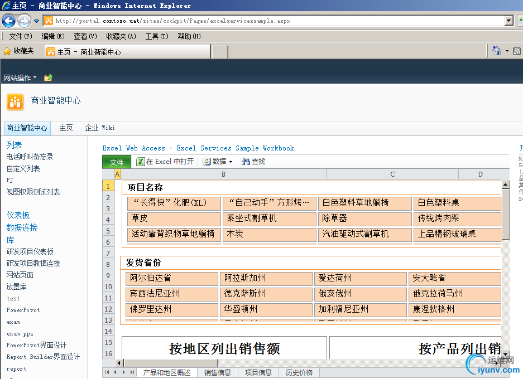Image resolution: width=523 pixels, height=379 pixels.
Task: Click the navigate up folder icon
Action: point(49,77)
